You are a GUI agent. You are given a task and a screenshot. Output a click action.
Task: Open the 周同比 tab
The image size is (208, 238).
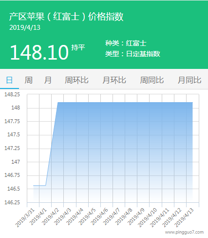point(152,80)
